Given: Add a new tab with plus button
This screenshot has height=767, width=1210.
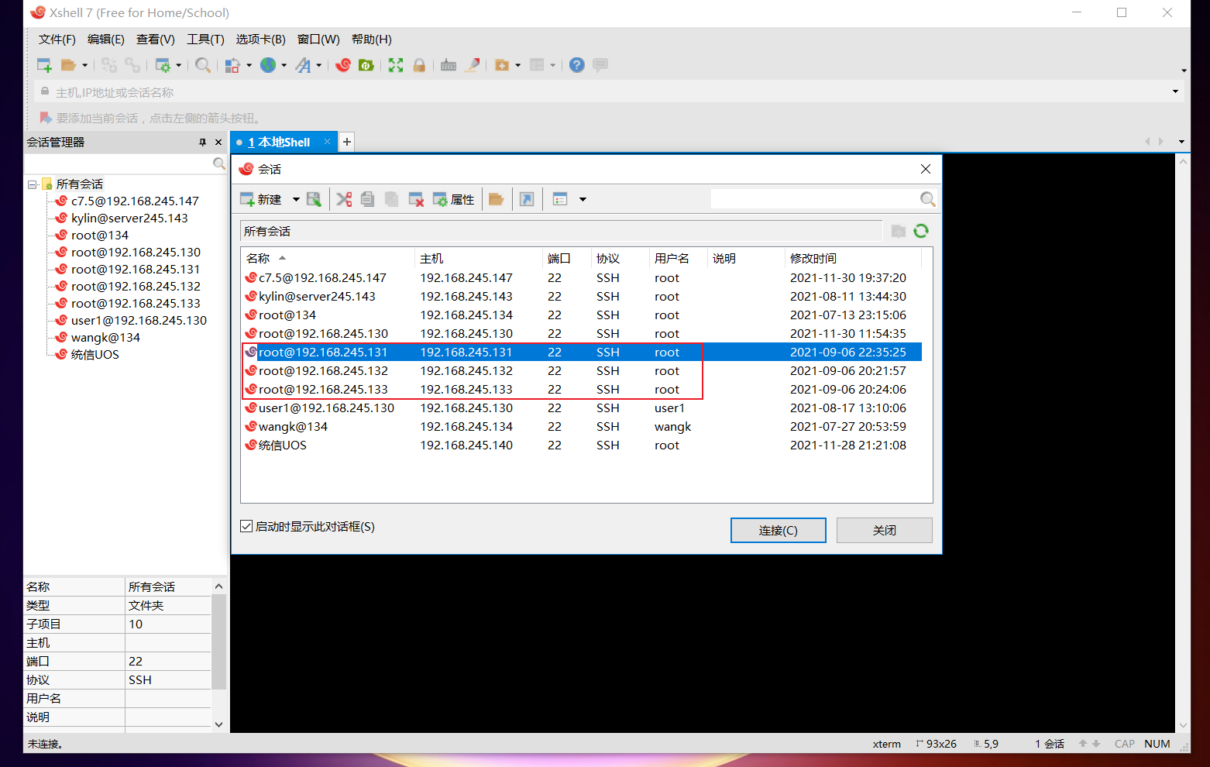Looking at the screenshot, I should tap(347, 142).
